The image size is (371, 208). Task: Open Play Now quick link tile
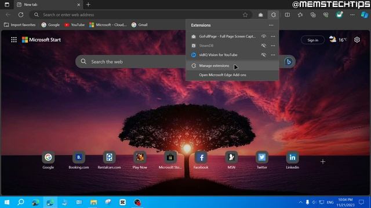coord(140,161)
